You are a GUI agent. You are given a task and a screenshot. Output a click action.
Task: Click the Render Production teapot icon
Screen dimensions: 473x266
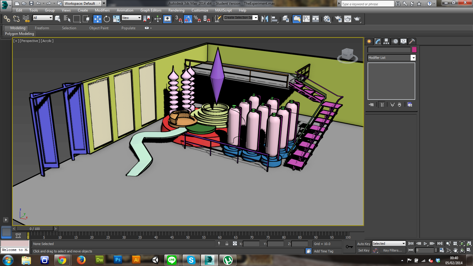[357, 19]
